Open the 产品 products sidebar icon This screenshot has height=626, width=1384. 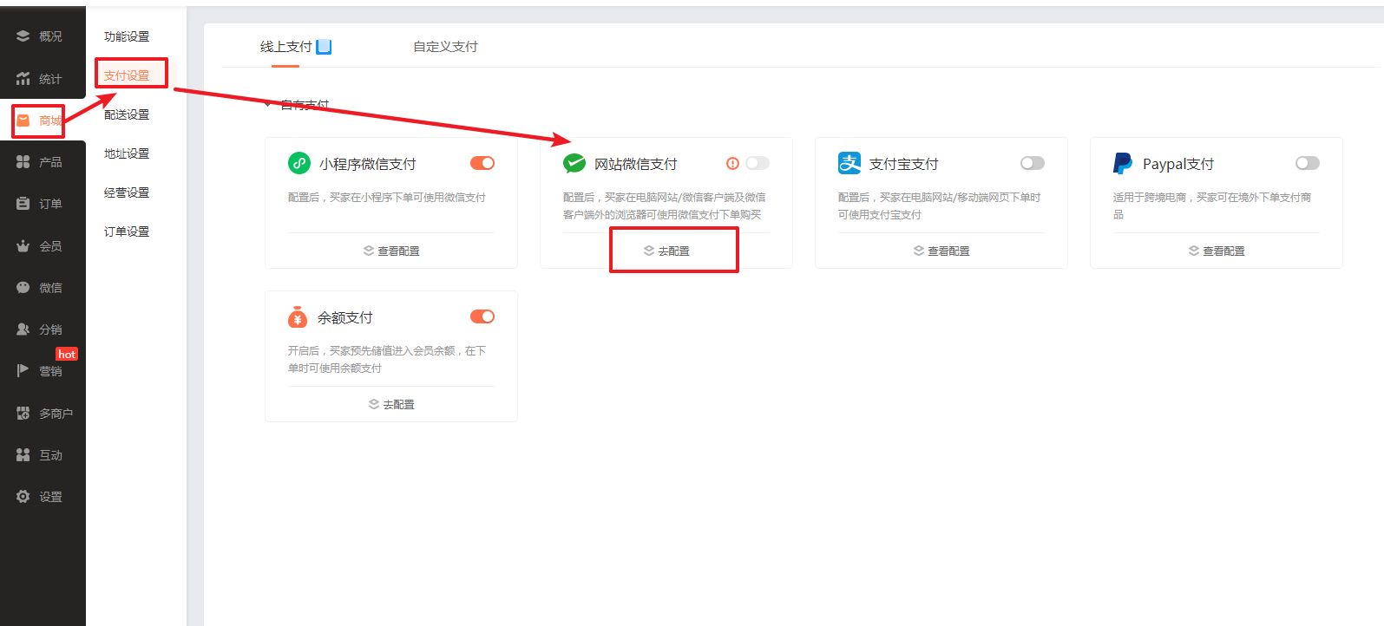pos(23,162)
